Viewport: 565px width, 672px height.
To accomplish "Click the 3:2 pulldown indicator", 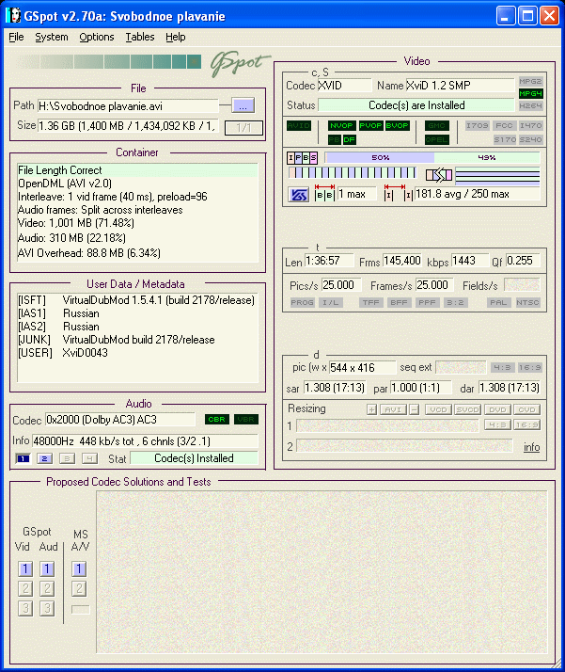I will click(455, 302).
